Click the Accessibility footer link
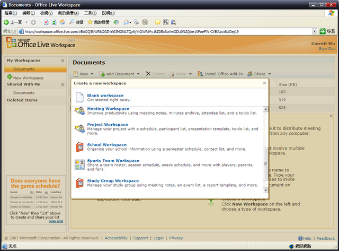Screen dimensions: 339x251 pos(116,238)
